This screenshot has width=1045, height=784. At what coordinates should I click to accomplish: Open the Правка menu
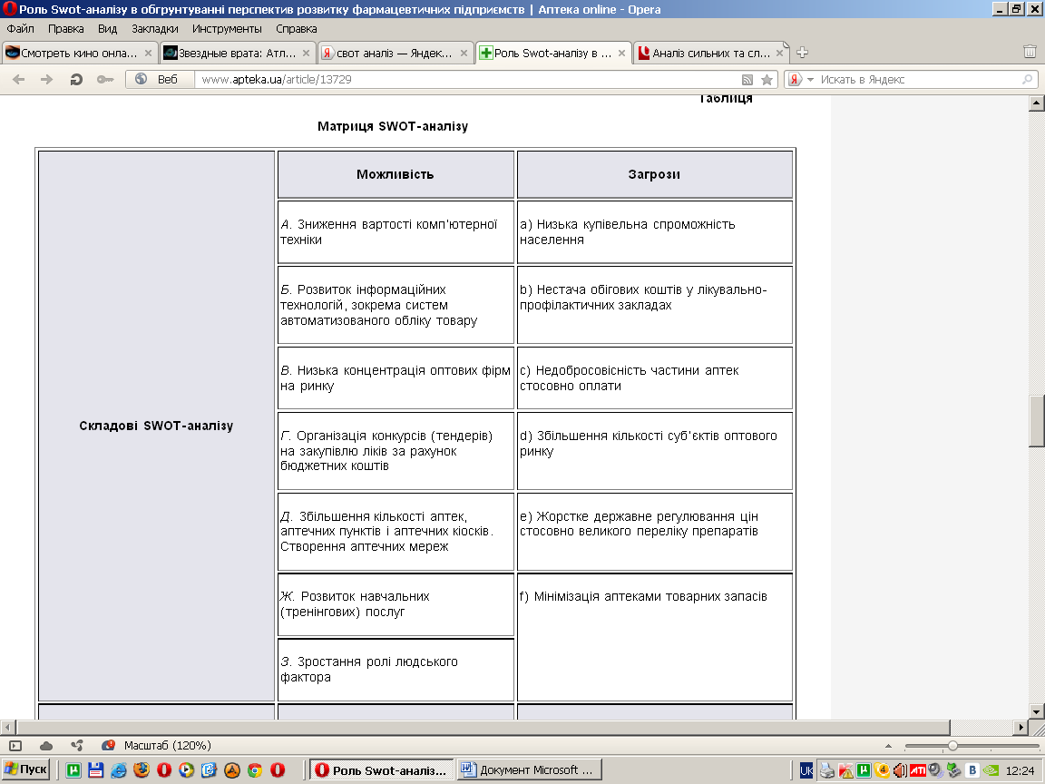(x=66, y=29)
